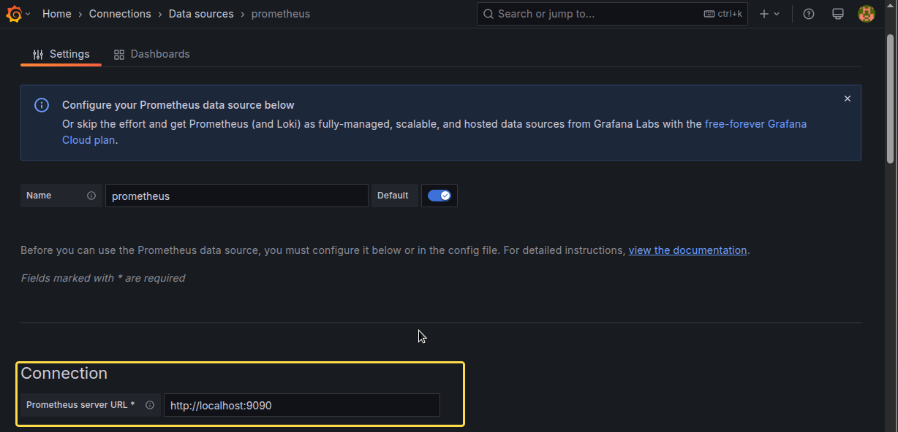
Task: Click the Configure your Prometheus data source heading
Action: click(x=178, y=105)
